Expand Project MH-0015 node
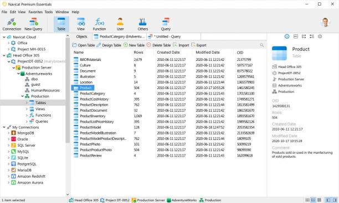This screenshot has width=339, height=203. [x=8, y=49]
